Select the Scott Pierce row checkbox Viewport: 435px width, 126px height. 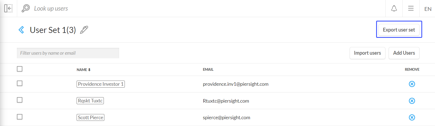tap(20, 117)
